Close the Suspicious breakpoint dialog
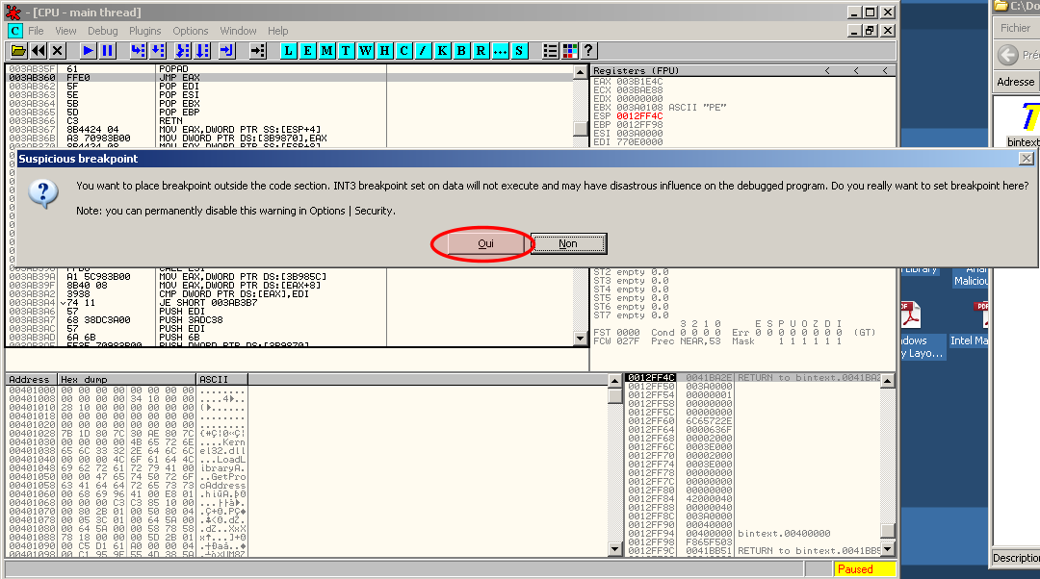 click(1026, 158)
